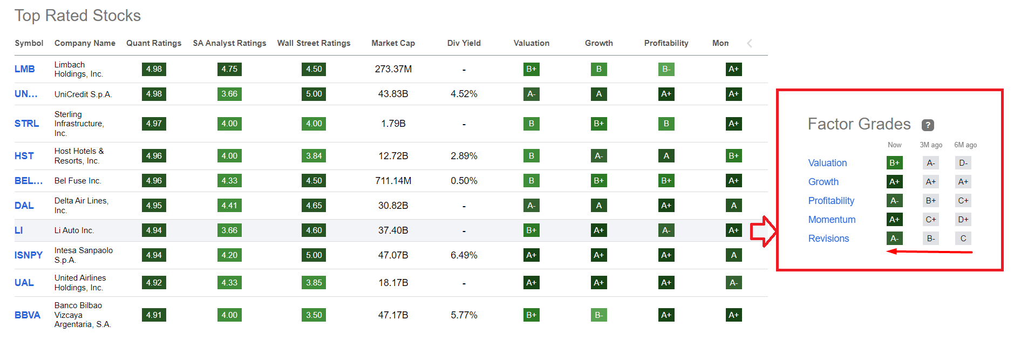Sort by the Profitability column header
This screenshot has height=347, width=1014.
pyautogui.click(x=666, y=43)
